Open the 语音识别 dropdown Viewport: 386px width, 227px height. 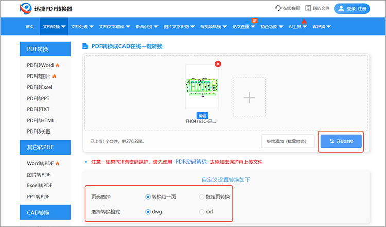147,27
